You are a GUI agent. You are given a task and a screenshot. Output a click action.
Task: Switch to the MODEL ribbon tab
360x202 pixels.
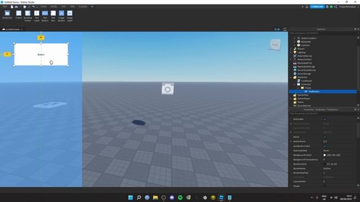(x=54, y=7)
